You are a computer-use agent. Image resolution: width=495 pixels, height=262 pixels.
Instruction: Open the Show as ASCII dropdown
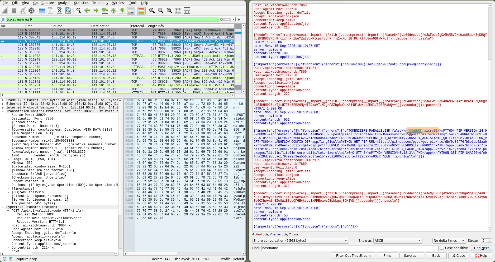point(397,240)
